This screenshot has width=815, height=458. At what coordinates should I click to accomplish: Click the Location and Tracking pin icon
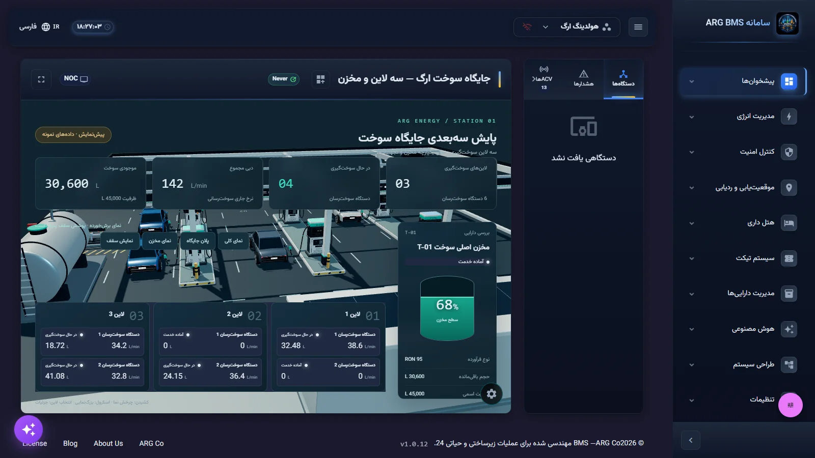pos(789,187)
